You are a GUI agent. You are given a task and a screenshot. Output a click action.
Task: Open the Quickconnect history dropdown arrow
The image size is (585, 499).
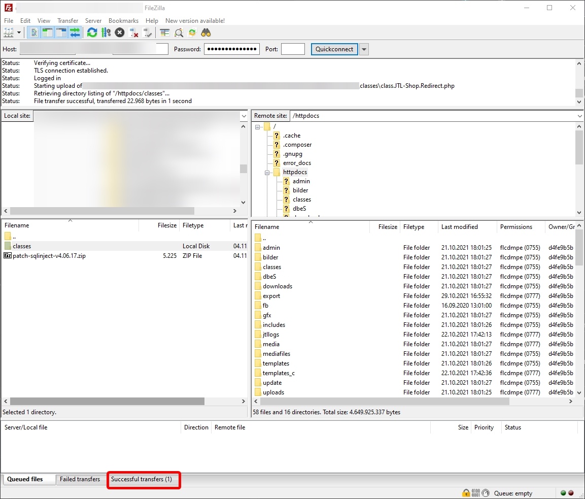point(364,49)
